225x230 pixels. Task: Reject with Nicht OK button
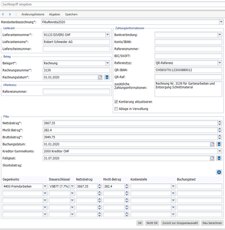click(x=152, y=223)
